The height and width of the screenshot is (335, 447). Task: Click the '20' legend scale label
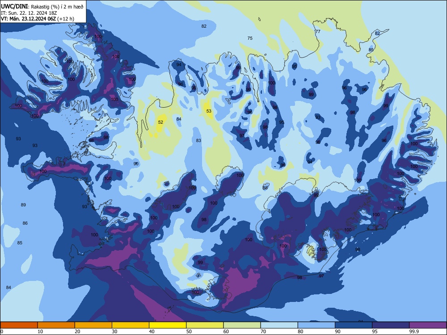(x=77, y=331)
